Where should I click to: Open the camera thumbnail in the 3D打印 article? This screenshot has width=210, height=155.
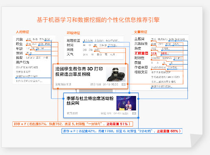pyautogui.click(x=116, y=74)
